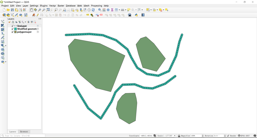257x138 pixels.
Task: Open Statistical Summary sigma icon
Action: (x=112, y=10)
